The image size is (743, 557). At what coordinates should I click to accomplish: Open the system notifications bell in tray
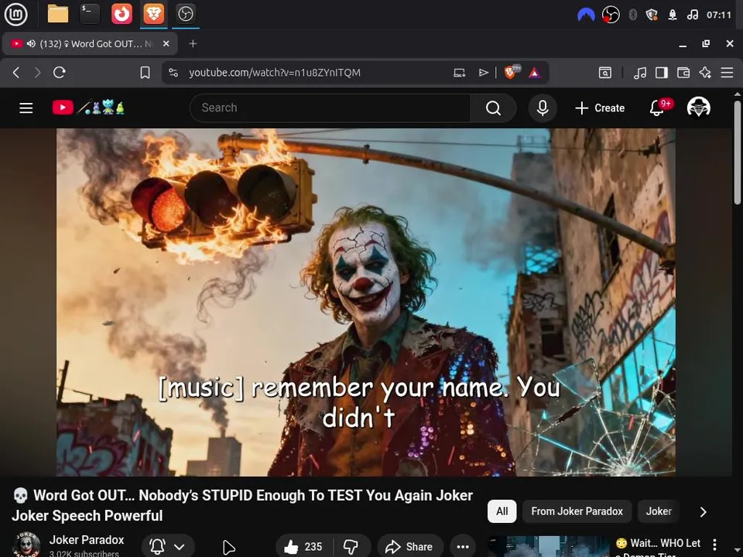click(672, 15)
